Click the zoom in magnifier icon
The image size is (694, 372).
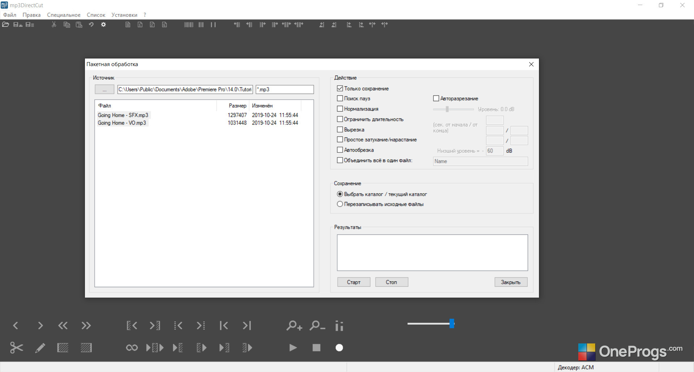point(294,326)
